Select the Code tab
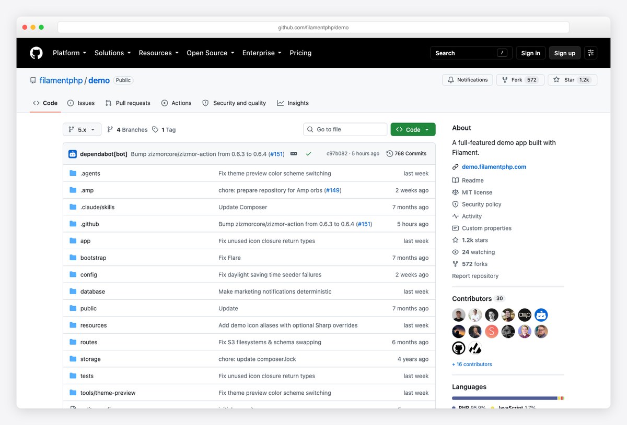Viewport: 627px width, 425px height. point(45,103)
